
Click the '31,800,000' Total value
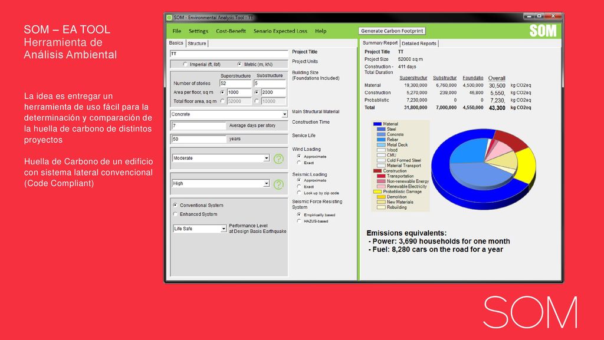[415, 108]
